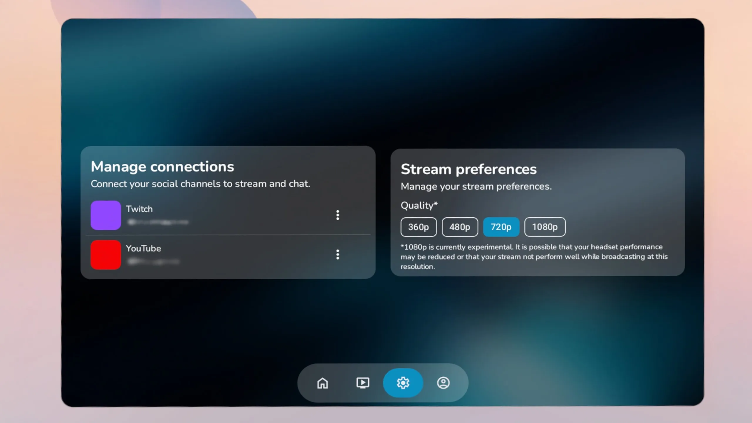Click blurred Twitch account name
The width and height of the screenshot is (752, 423).
[158, 222]
